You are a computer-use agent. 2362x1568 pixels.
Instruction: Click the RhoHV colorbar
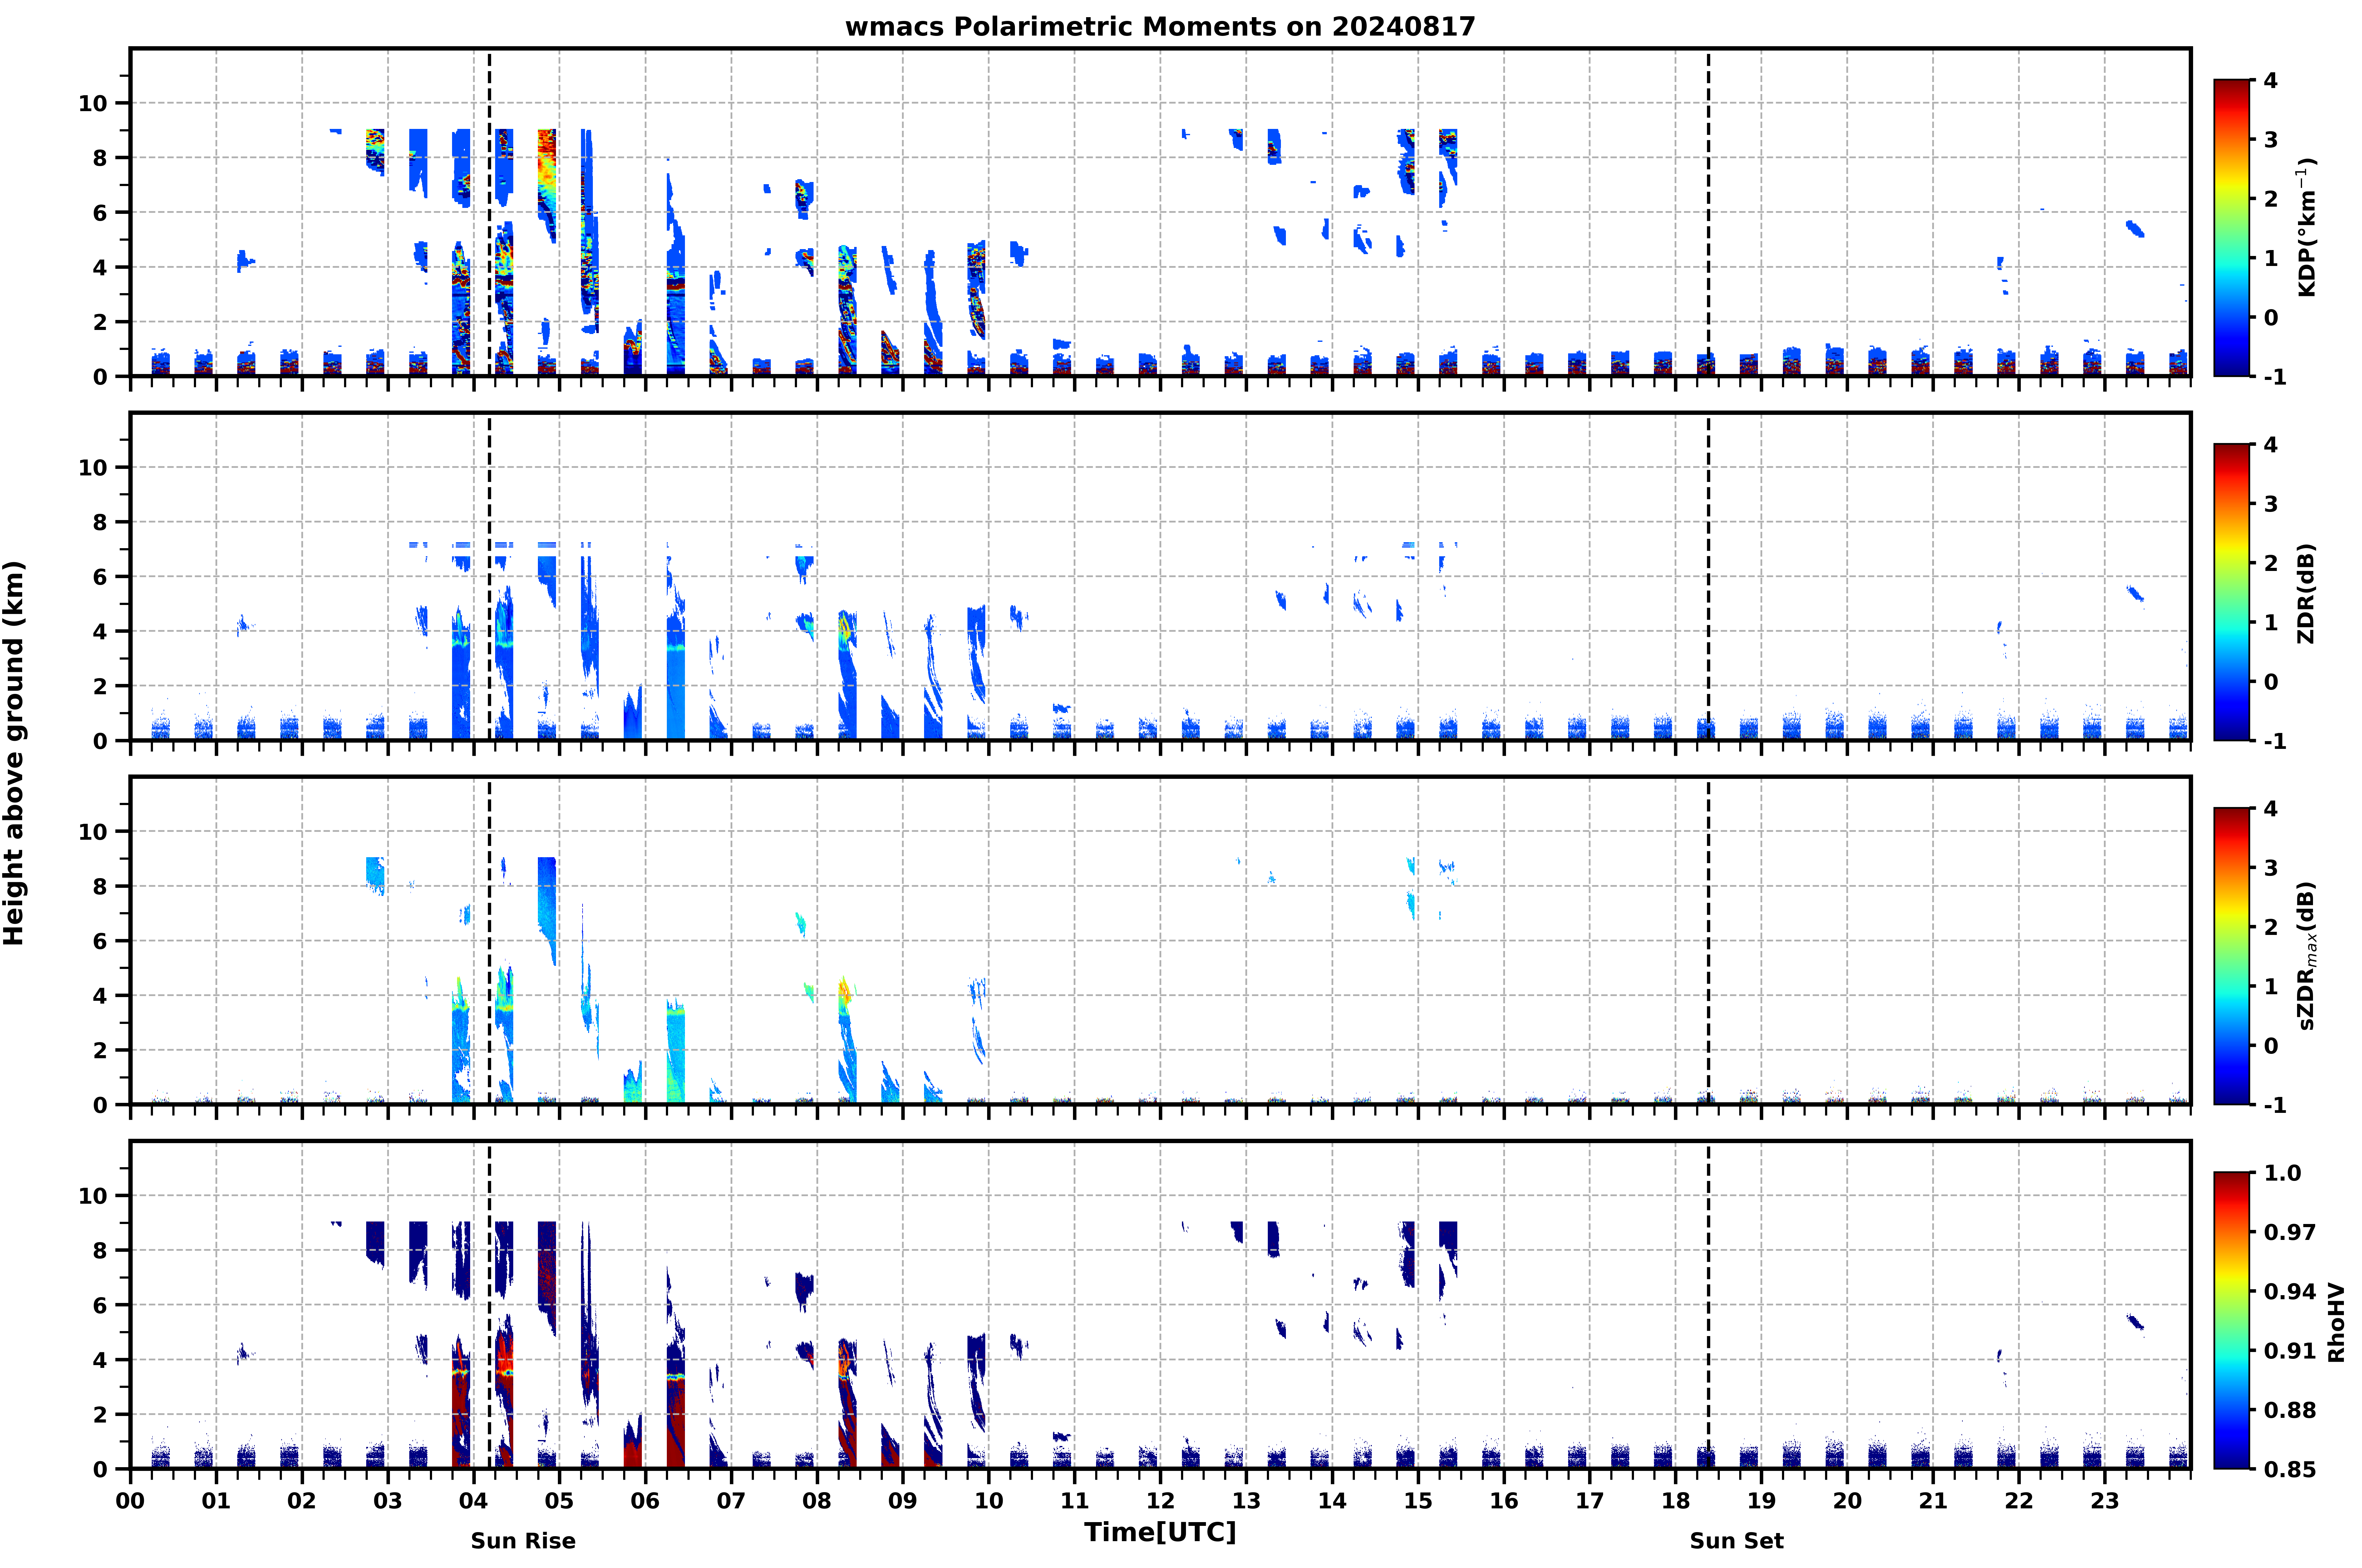click(2231, 1320)
